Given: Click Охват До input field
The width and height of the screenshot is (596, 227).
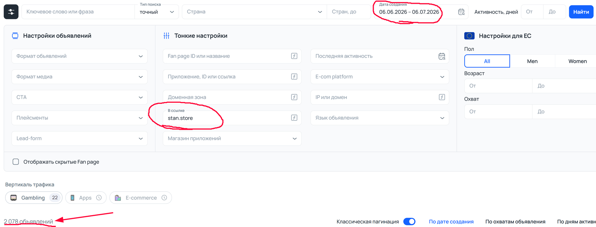Looking at the screenshot, I should coord(564,112).
